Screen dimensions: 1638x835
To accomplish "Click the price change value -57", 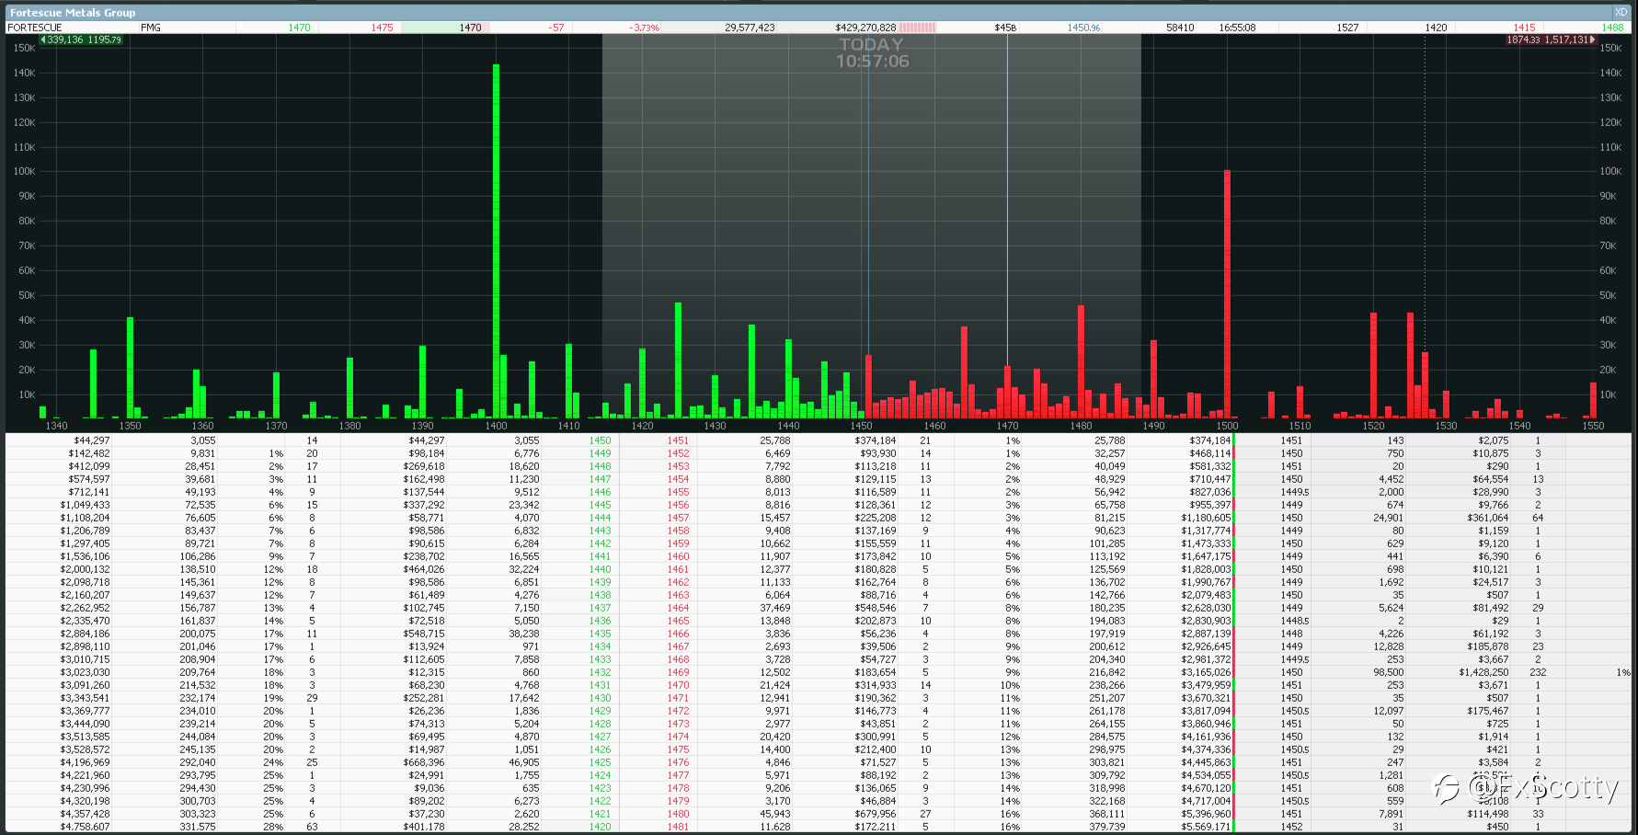I will coord(556,28).
